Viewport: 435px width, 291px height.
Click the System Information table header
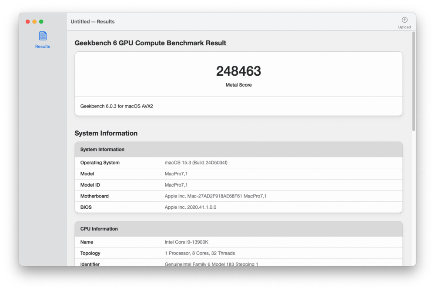click(x=238, y=149)
